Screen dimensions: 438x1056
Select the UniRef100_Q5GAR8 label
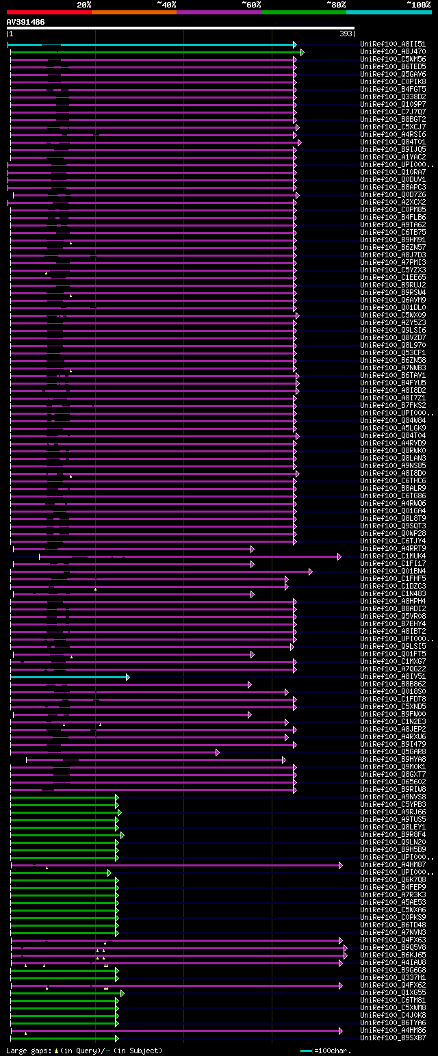394,752
